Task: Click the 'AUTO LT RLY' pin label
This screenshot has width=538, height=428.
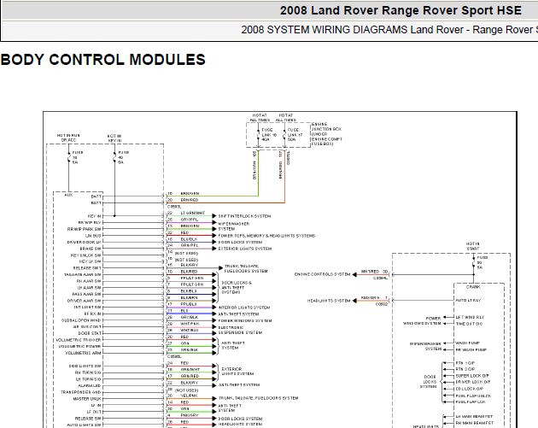Action: pos(468,301)
